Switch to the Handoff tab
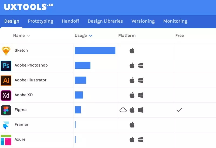The height and width of the screenshot is (148, 216). (70, 21)
